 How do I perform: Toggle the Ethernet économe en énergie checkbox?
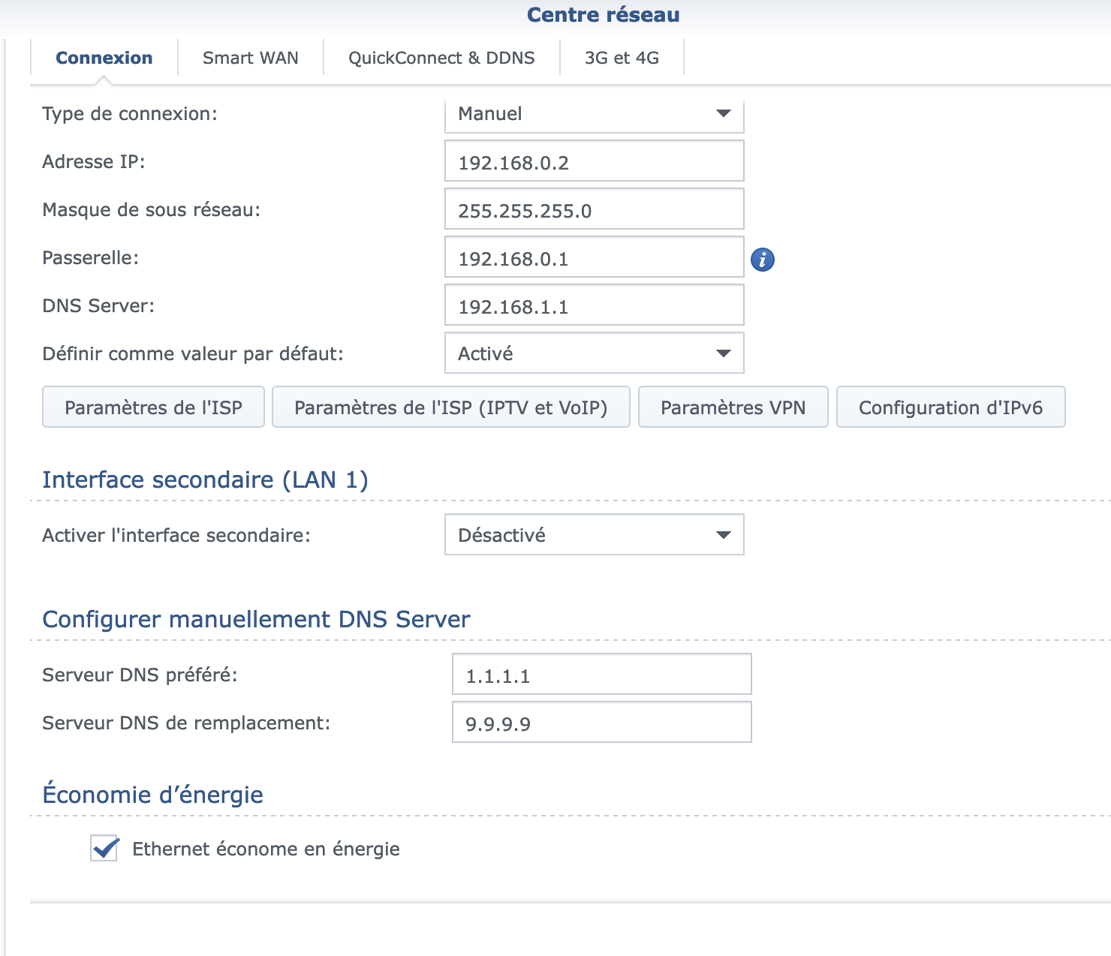click(x=104, y=849)
